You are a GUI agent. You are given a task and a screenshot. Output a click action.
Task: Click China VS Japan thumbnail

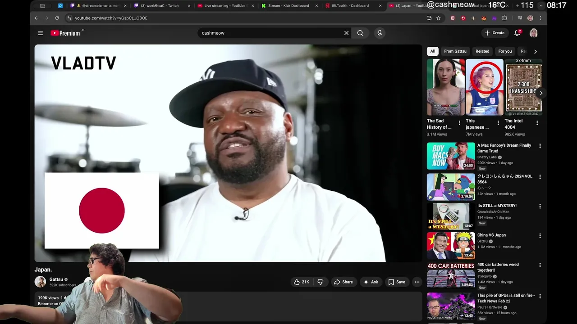point(451,245)
